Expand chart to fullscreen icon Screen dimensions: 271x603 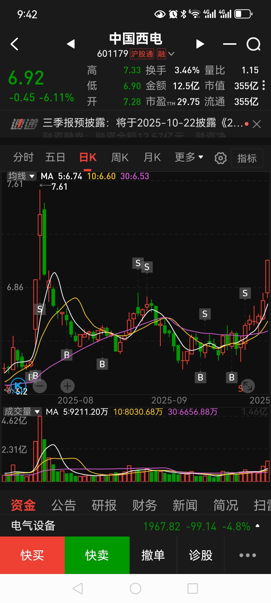pos(248,386)
